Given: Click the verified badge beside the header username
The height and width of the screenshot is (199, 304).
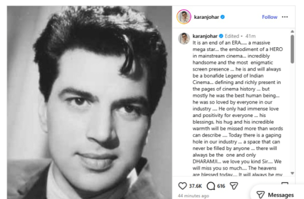Looking at the screenshot, I should pos(223,17).
